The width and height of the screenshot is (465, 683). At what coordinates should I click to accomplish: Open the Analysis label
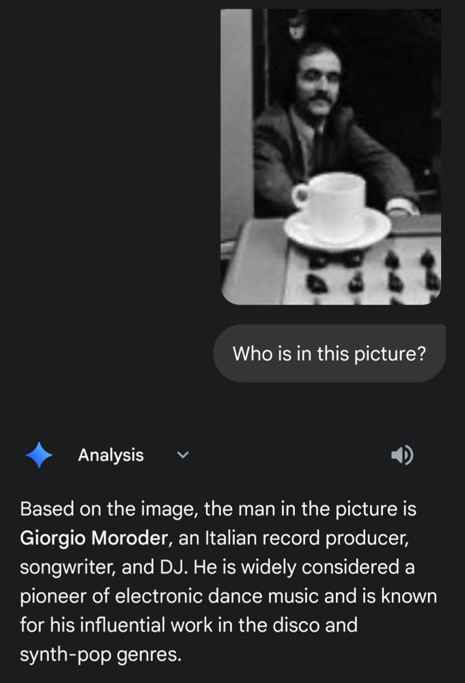pos(111,455)
